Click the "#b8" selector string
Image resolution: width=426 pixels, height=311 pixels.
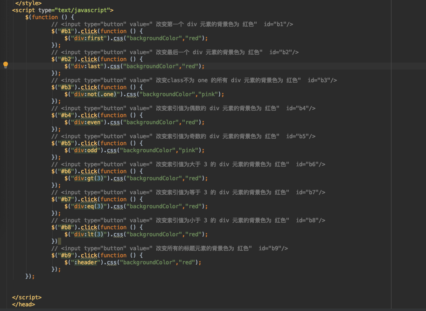tap(66, 227)
